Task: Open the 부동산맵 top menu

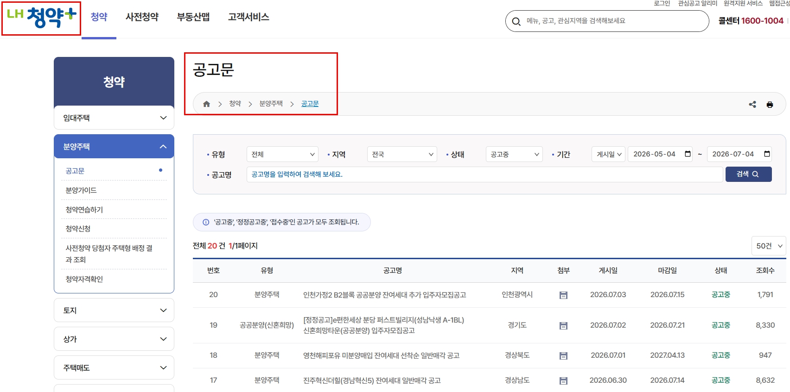Action: pyautogui.click(x=193, y=17)
